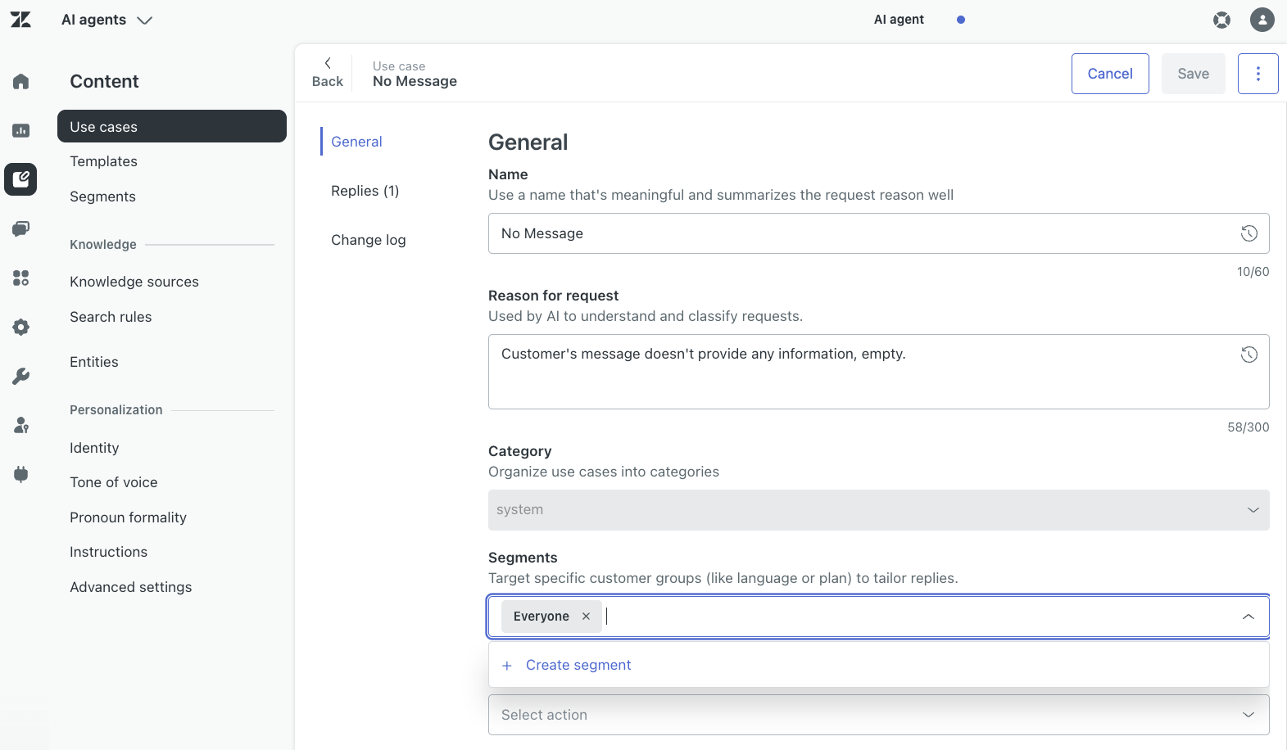The width and height of the screenshot is (1287, 750).
Task: Open Segments in Content menu
Action: coord(102,197)
